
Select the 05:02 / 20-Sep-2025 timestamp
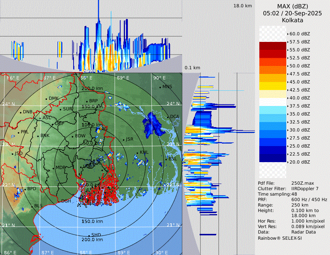pyautogui.click(x=292, y=13)
